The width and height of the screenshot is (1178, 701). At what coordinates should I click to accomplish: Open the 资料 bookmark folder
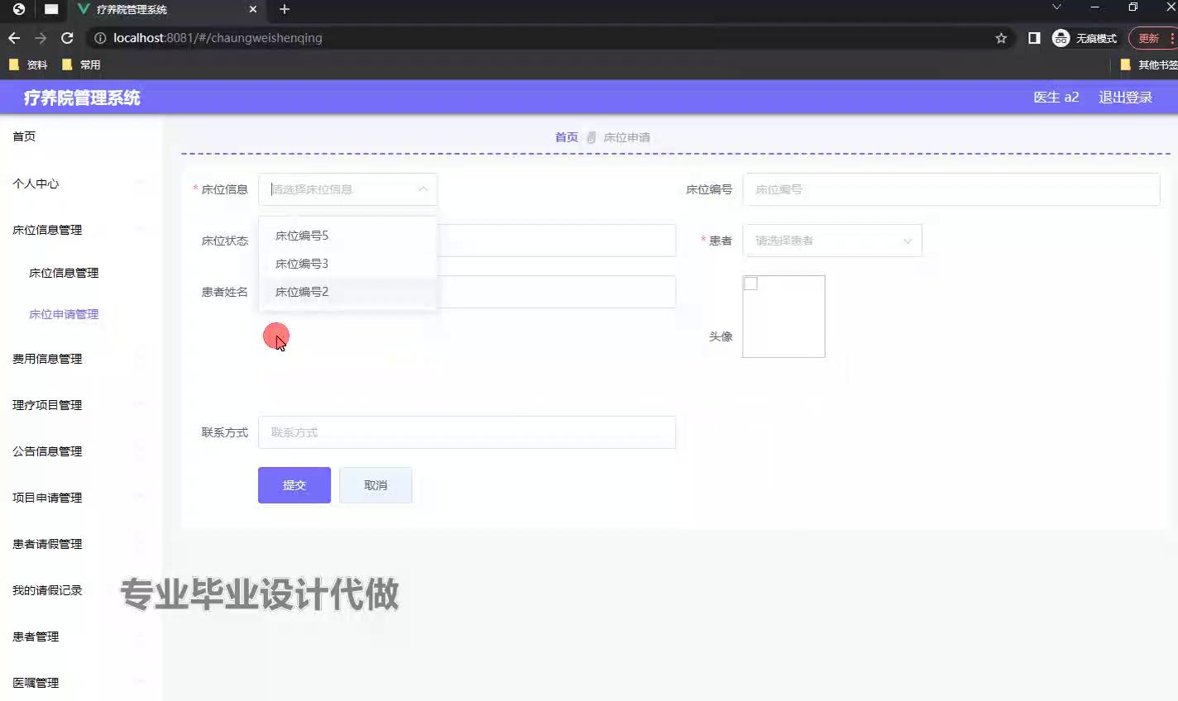pos(28,64)
